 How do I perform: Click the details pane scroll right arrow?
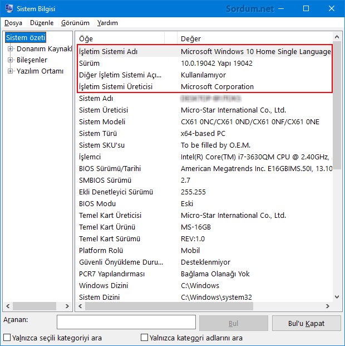328,306
